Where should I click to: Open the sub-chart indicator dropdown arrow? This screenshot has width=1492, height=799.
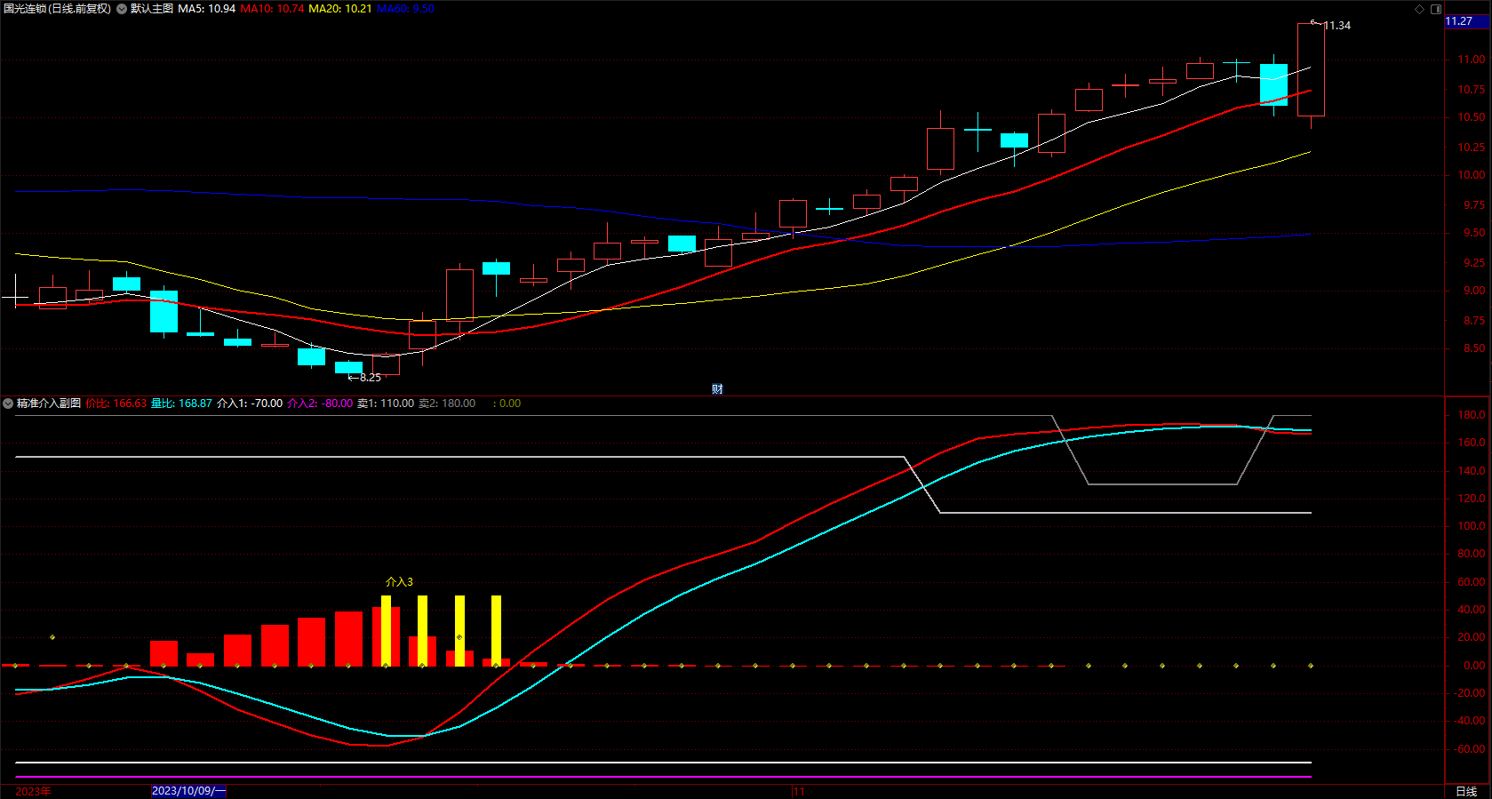pyautogui.click(x=8, y=403)
